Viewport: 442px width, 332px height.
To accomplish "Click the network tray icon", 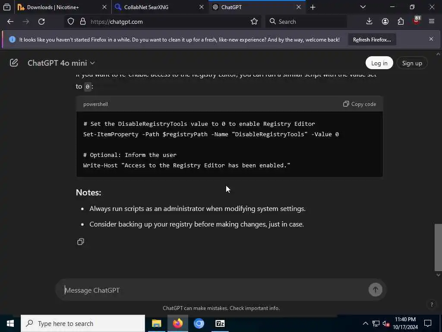I will (376, 323).
